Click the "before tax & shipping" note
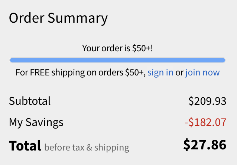The width and height of the screenshot is (237, 165). (x=87, y=148)
